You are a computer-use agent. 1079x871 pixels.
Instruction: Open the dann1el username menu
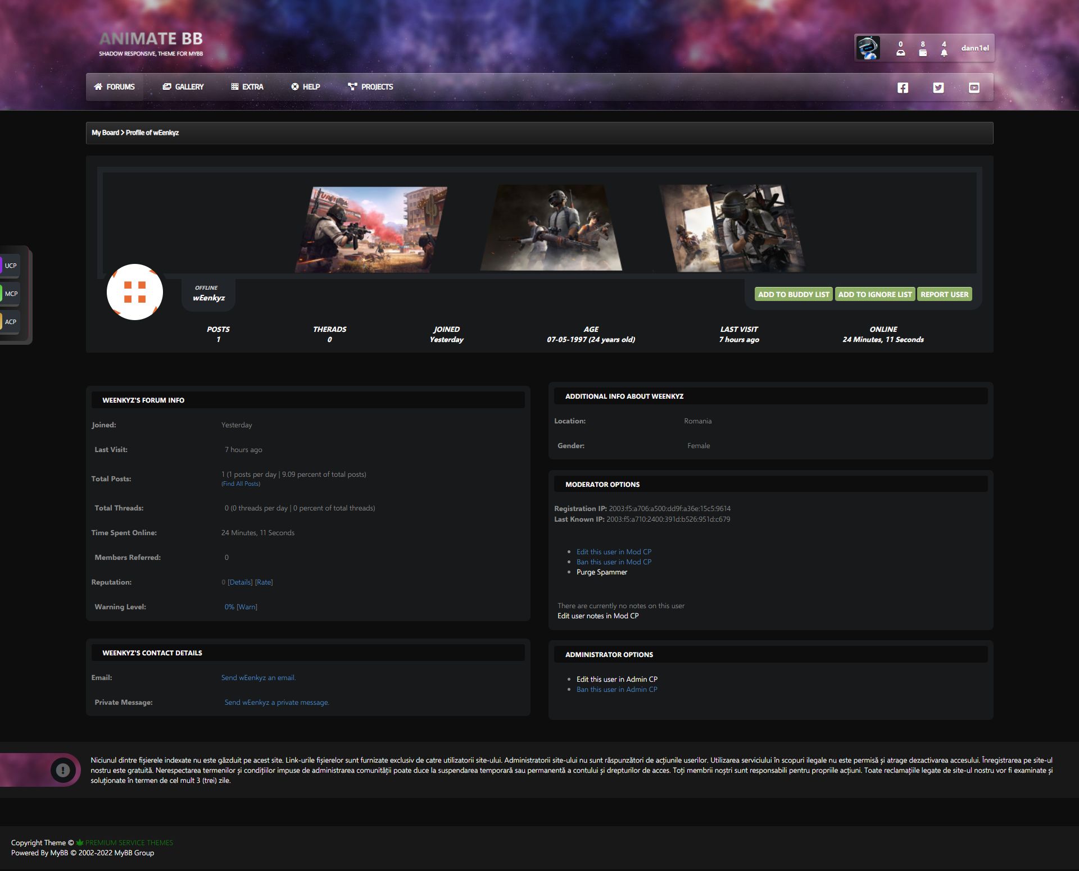[x=974, y=48]
